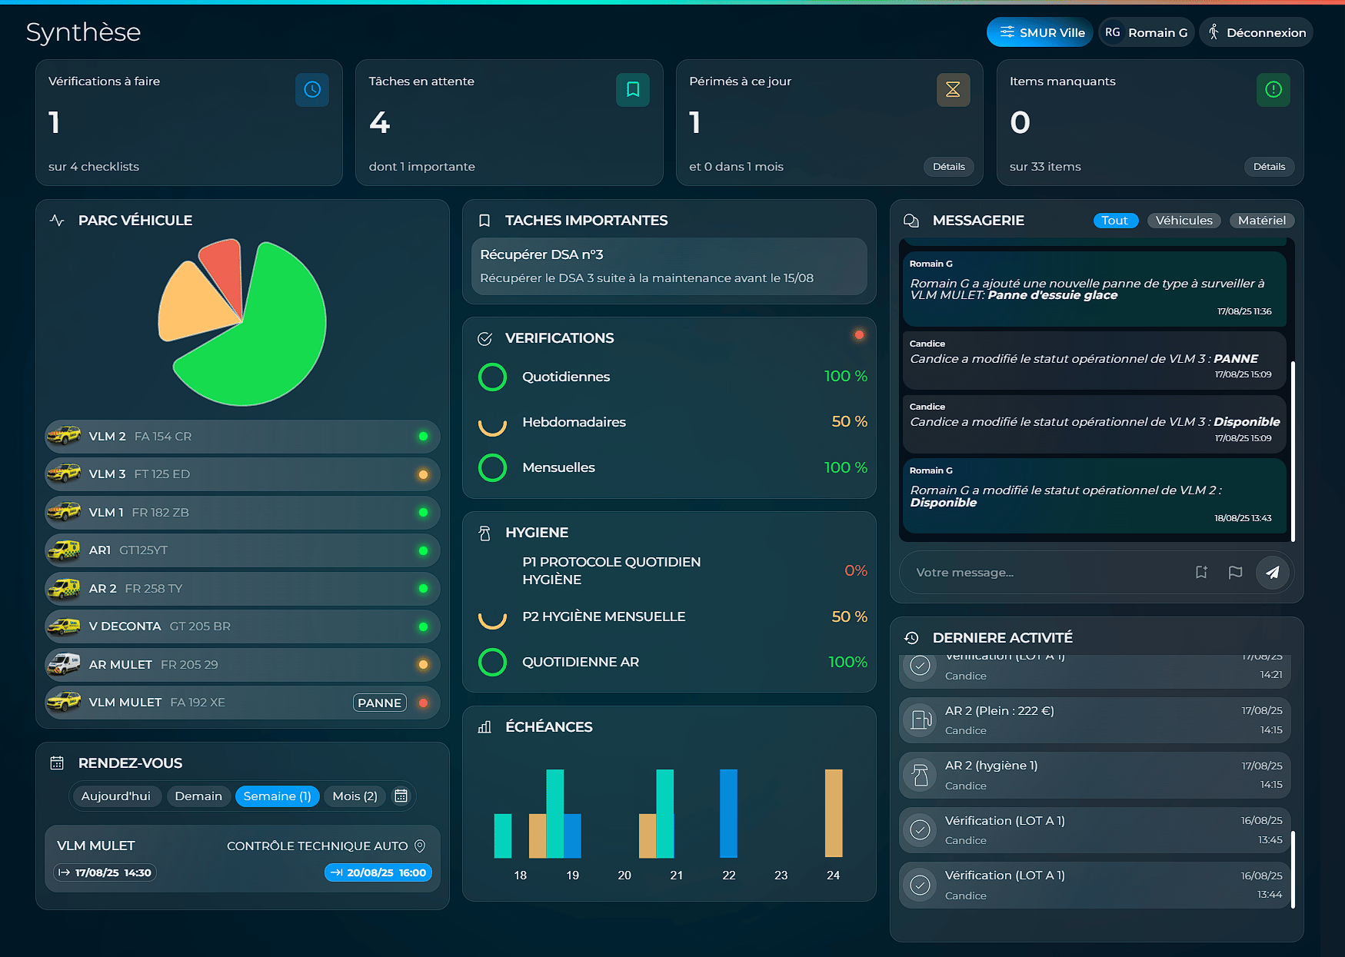Filter messages by Véhicules
This screenshot has width=1345, height=957.
[x=1184, y=221]
